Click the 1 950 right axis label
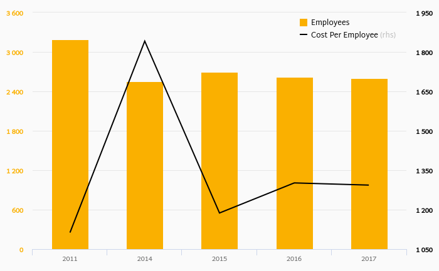The height and width of the screenshot is (271, 439). (x=424, y=13)
